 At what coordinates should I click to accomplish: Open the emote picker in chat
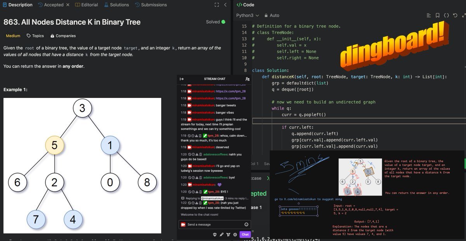pos(246,225)
